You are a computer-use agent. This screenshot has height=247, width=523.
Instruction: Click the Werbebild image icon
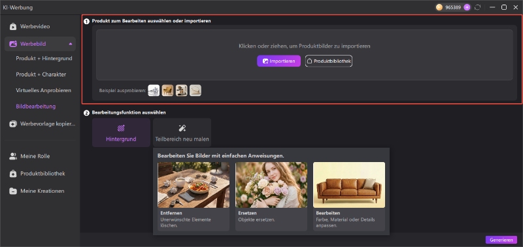point(13,44)
